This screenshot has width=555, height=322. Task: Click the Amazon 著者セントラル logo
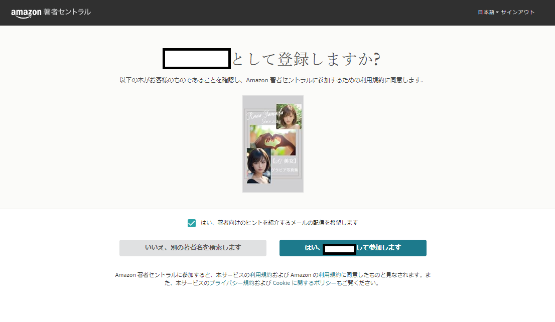tap(51, 12)
